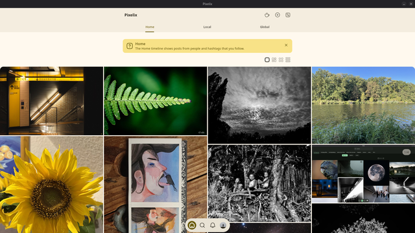The width and height of the screenshot is (415, 233).
Task: Open the yellow subway station photo
Action: 51,101
